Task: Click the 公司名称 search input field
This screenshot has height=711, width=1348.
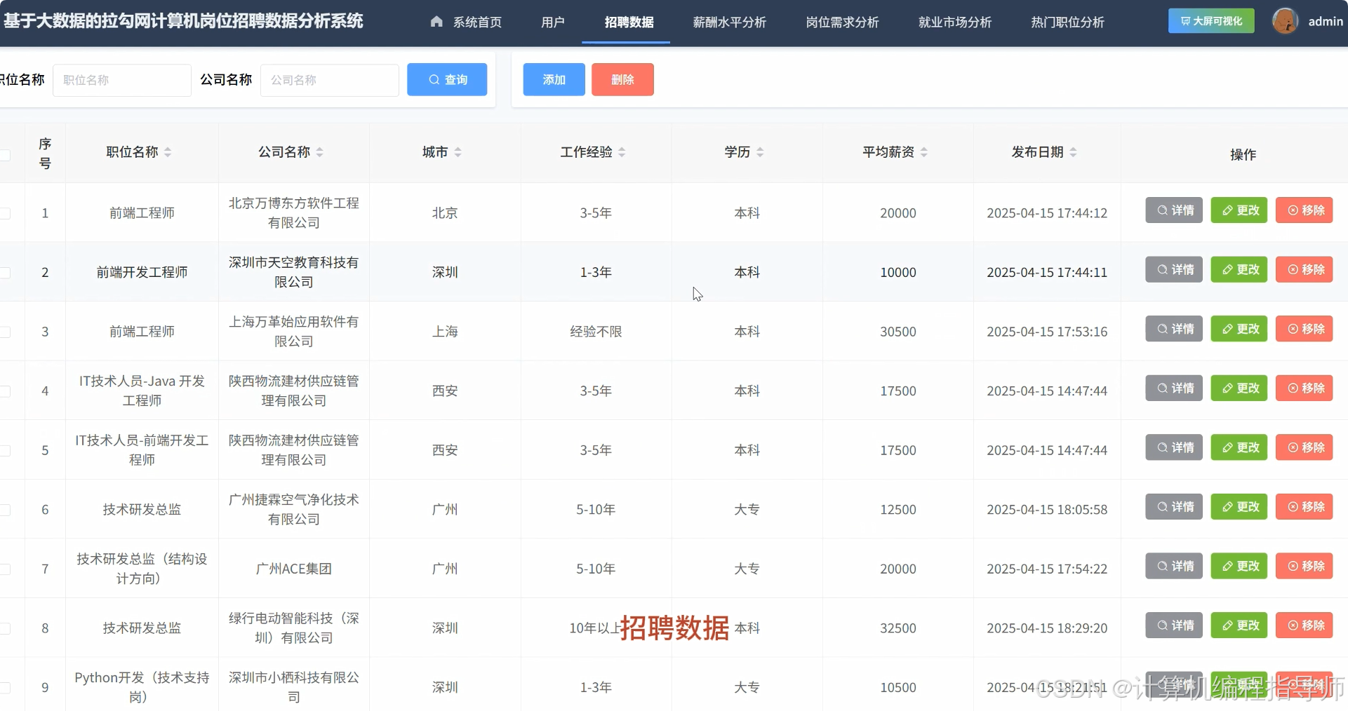Action: (329, 80)
